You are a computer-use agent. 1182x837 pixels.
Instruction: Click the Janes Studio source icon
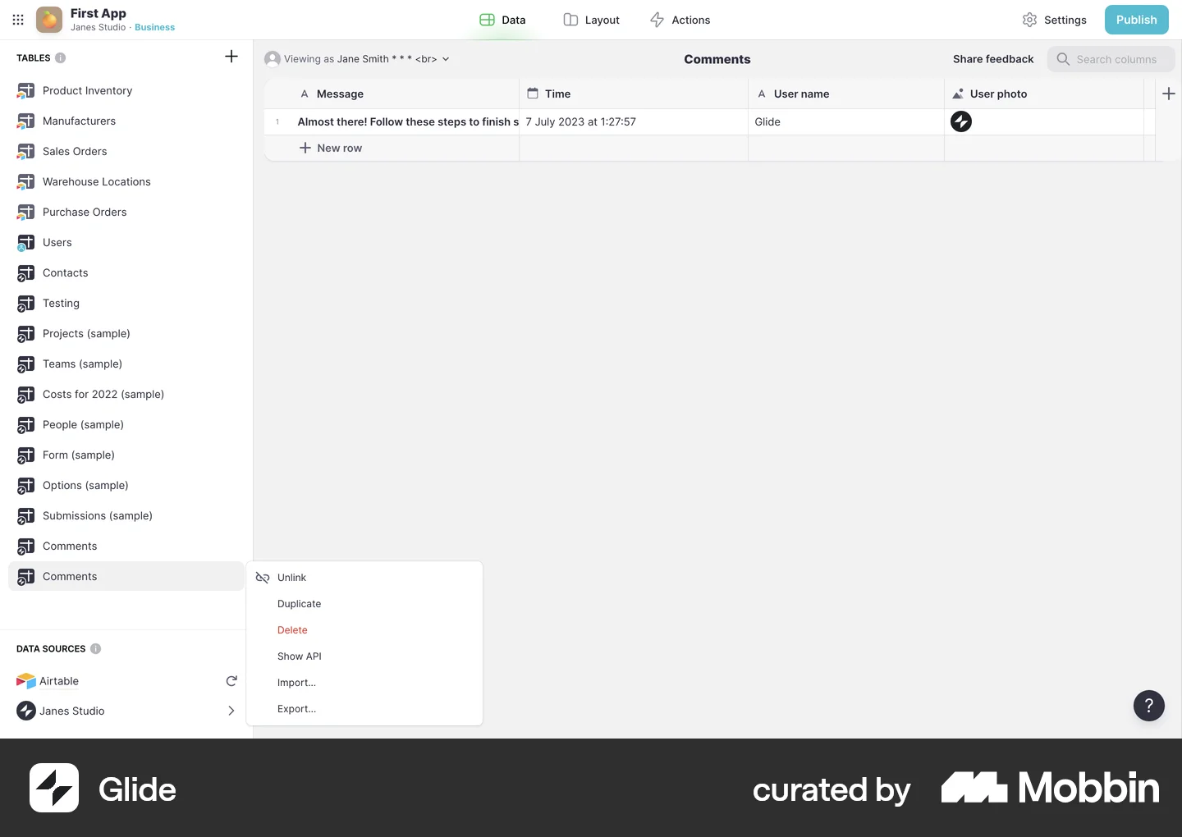tap(26, 711)
